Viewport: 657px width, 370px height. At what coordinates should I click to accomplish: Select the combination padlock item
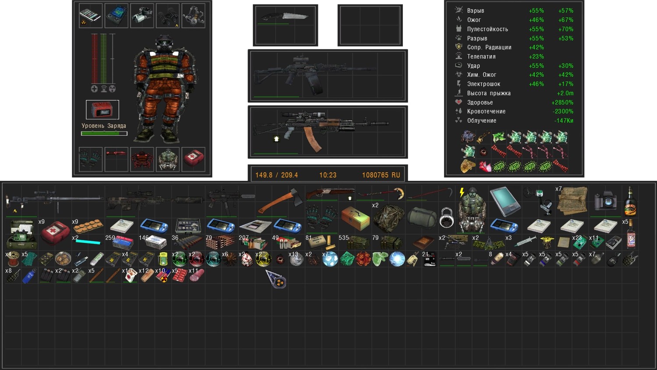pos(446,218)
